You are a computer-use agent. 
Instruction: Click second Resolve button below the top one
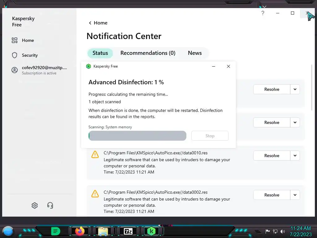coord(272,122)
